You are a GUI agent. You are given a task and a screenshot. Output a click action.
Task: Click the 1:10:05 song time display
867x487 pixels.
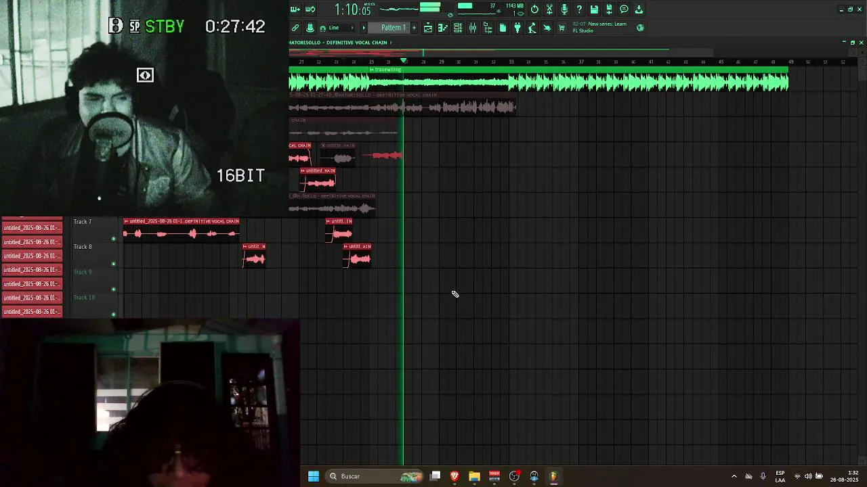click(x=352, y=9)
